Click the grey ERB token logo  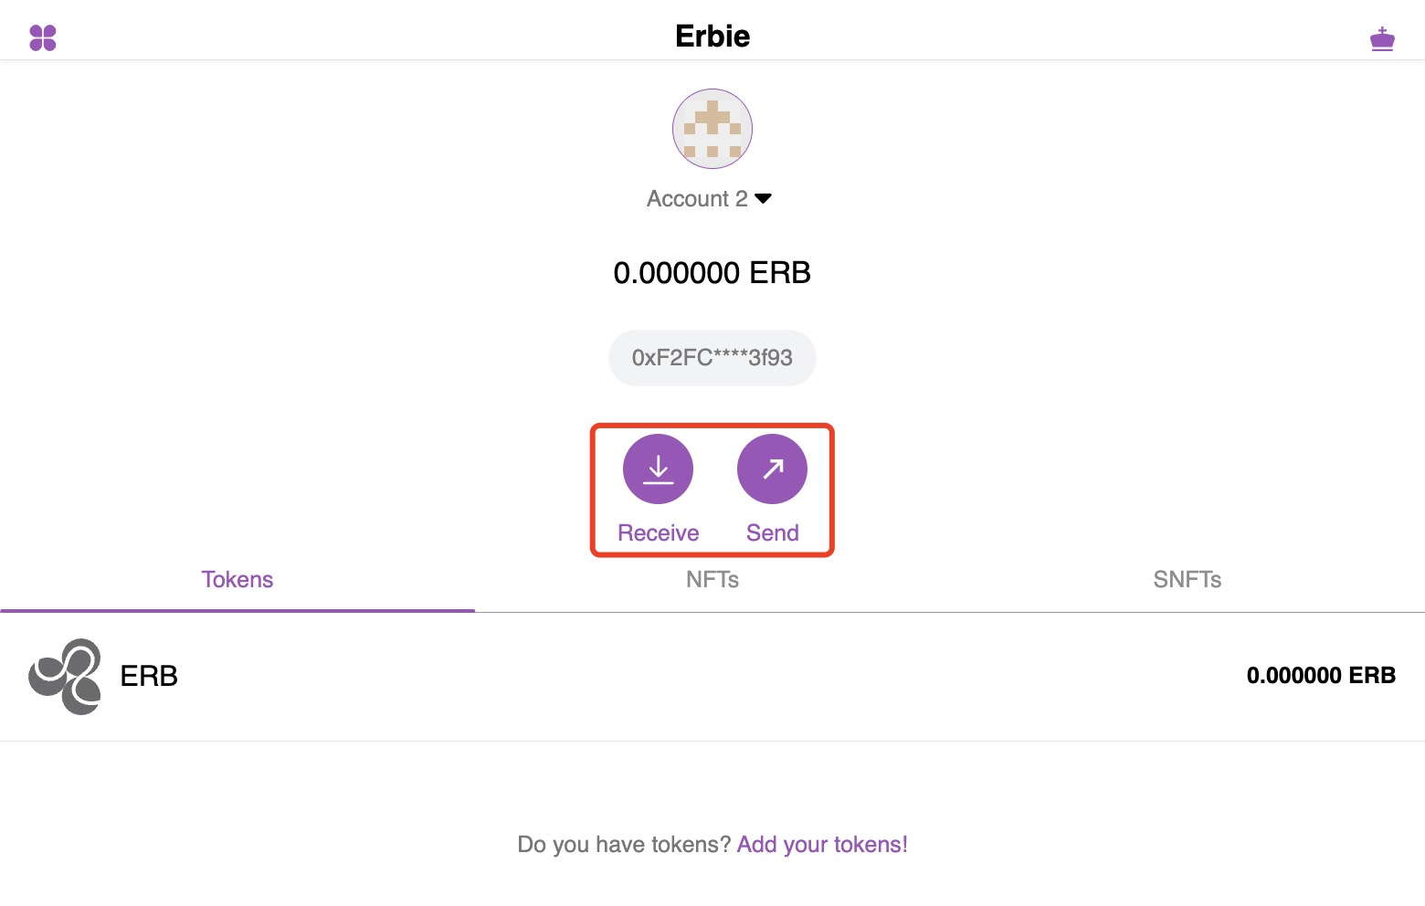tap(65, 676)
